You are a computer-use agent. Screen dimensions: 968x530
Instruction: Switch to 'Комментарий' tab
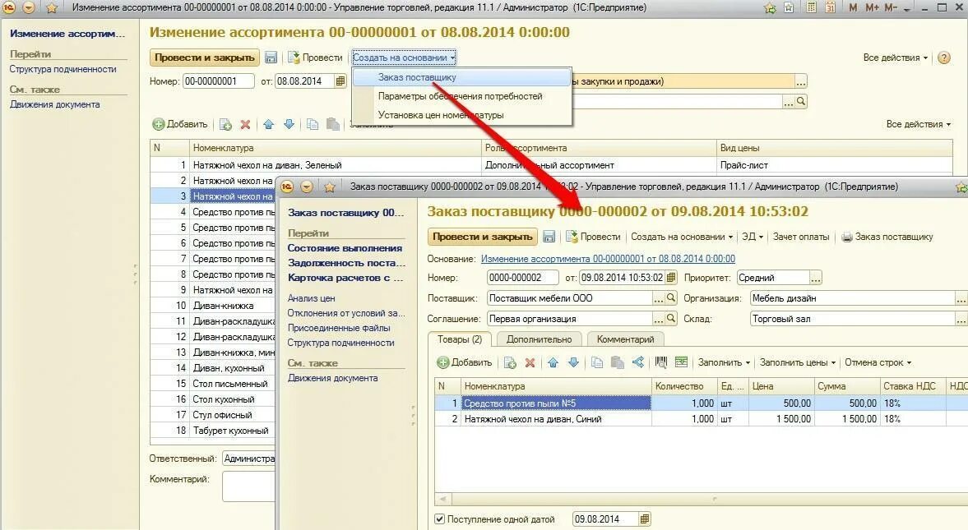tap(625, 339)
